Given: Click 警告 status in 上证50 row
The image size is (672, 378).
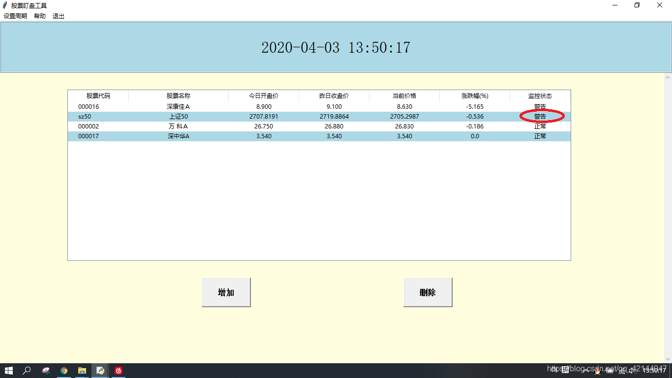Looking at the screenshot, I should [540, 117].
